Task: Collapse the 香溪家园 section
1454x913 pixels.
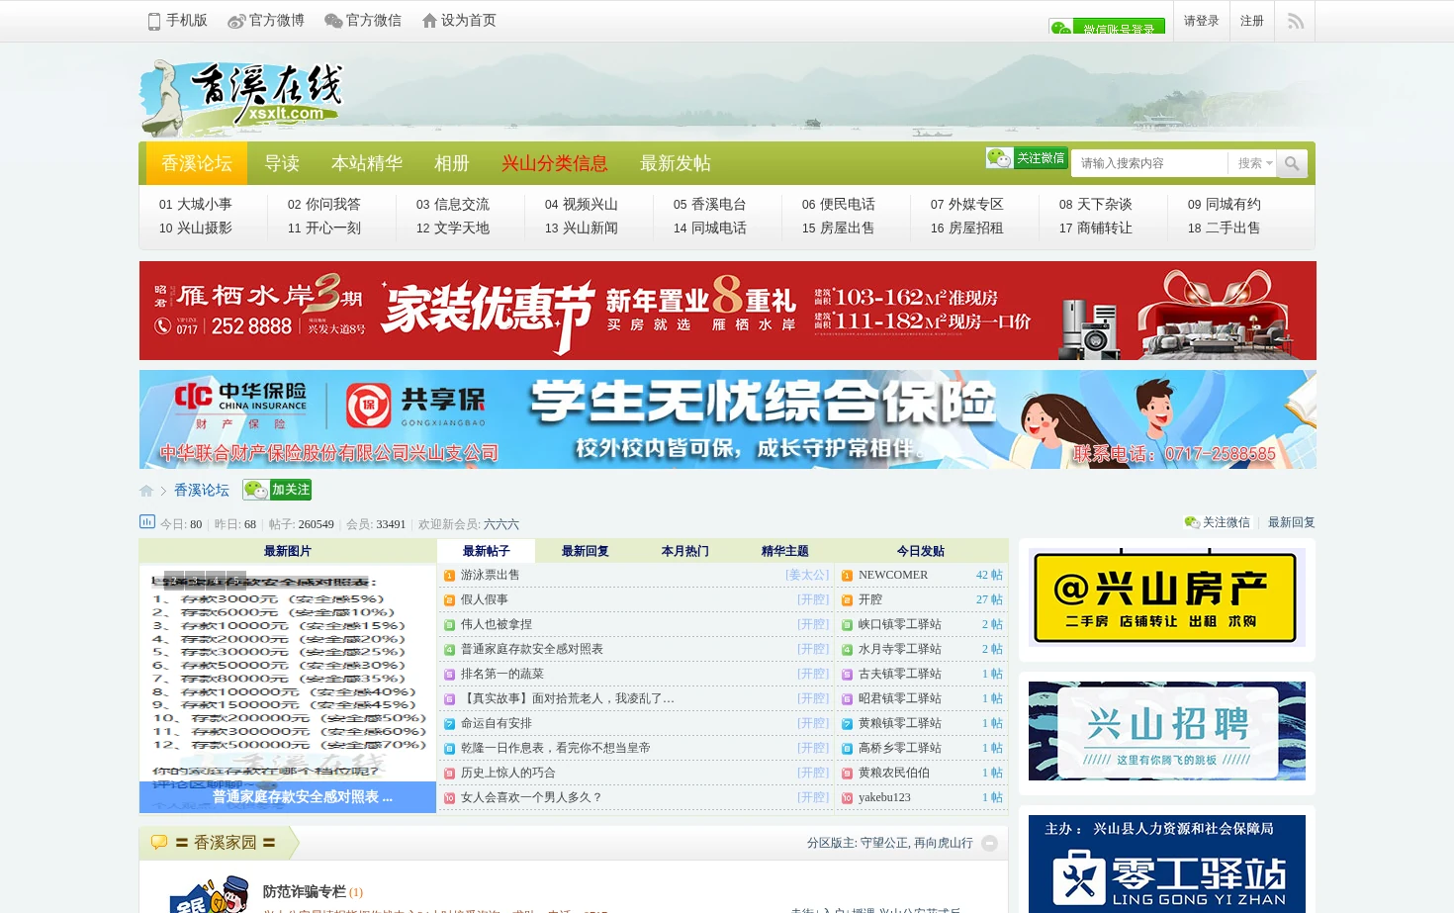Action: pyautogui.click(x=989, y=843)
